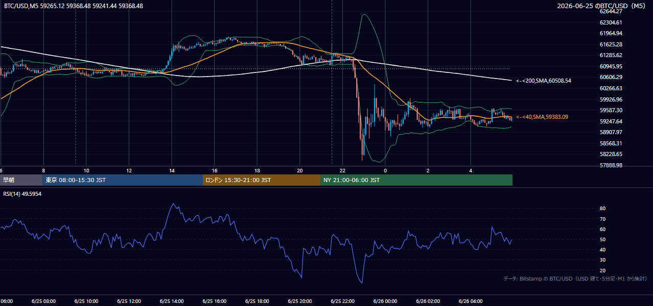Click price axis label 57888.98
The image size is (653, 306).
pyautogui.click(x=611, y=165)
